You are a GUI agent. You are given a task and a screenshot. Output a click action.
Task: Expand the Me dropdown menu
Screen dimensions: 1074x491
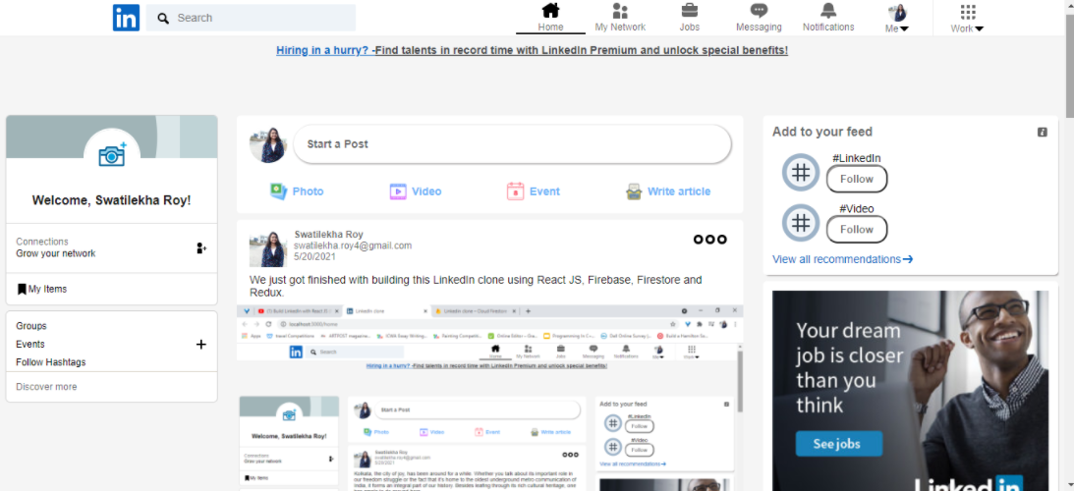(x=897, y=19)
